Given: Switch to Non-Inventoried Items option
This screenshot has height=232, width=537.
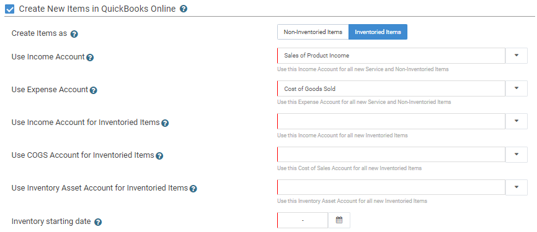Looking at the screenshot, I should click(313, 32).
